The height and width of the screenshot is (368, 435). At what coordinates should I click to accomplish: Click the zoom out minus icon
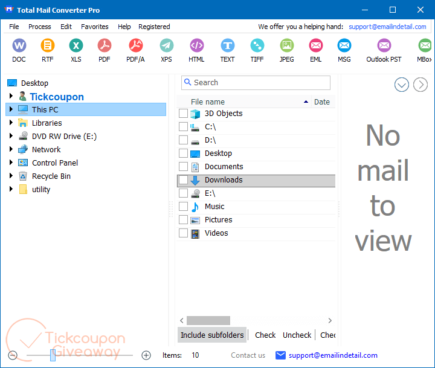tap(13, 355)
